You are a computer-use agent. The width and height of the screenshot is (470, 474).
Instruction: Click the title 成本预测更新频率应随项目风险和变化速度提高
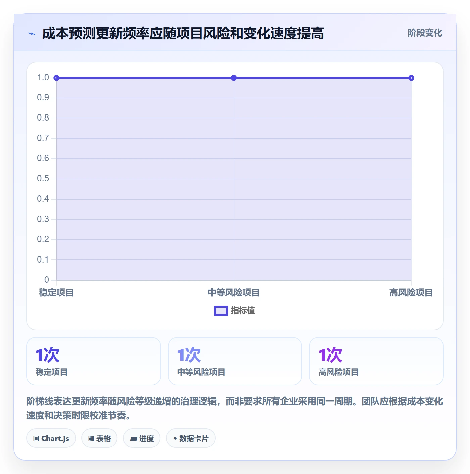[183, 33]
